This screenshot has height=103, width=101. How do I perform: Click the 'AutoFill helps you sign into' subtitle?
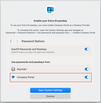(x=33, y=52)
